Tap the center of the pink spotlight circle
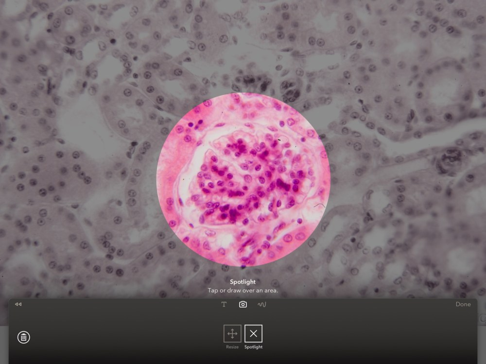This screenshot has height=364, width=486. coord(243,179)
